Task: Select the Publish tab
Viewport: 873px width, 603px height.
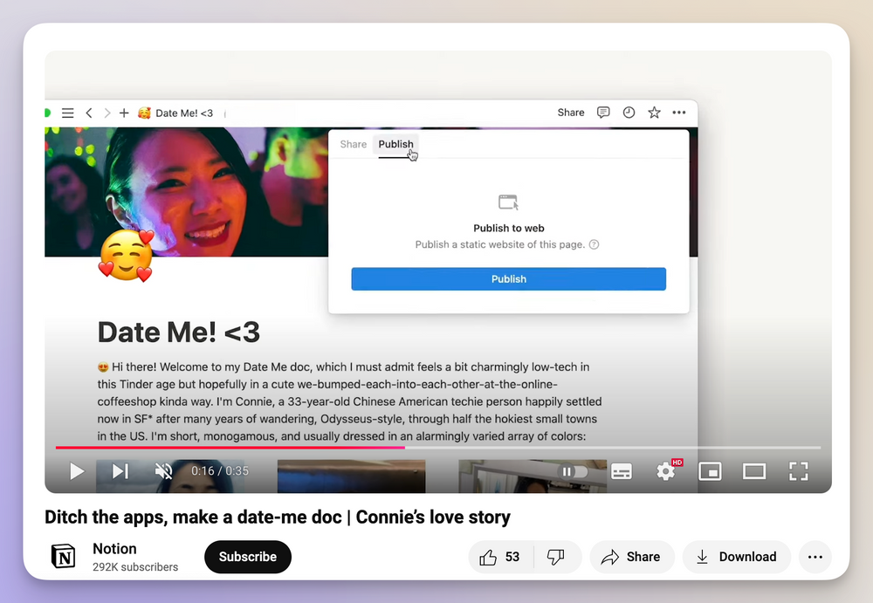Action: coord(395,144)
